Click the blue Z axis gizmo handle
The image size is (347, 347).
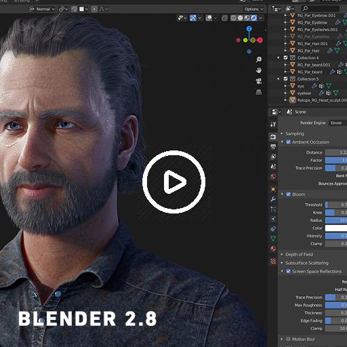coord(249,28)
